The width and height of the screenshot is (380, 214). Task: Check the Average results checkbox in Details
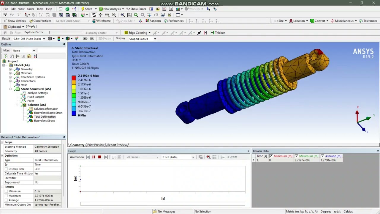tap(6, 200)
